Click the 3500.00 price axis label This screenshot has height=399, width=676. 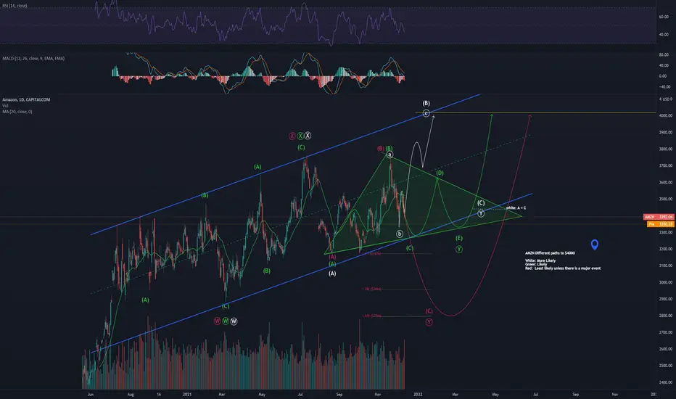click(666, 199)
